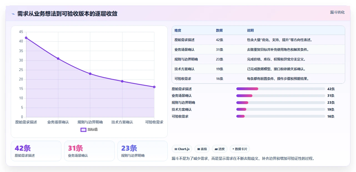Click the 可验收需求 progress bar
This screenshot has width=356, height=172.
(x=280, y=116)
